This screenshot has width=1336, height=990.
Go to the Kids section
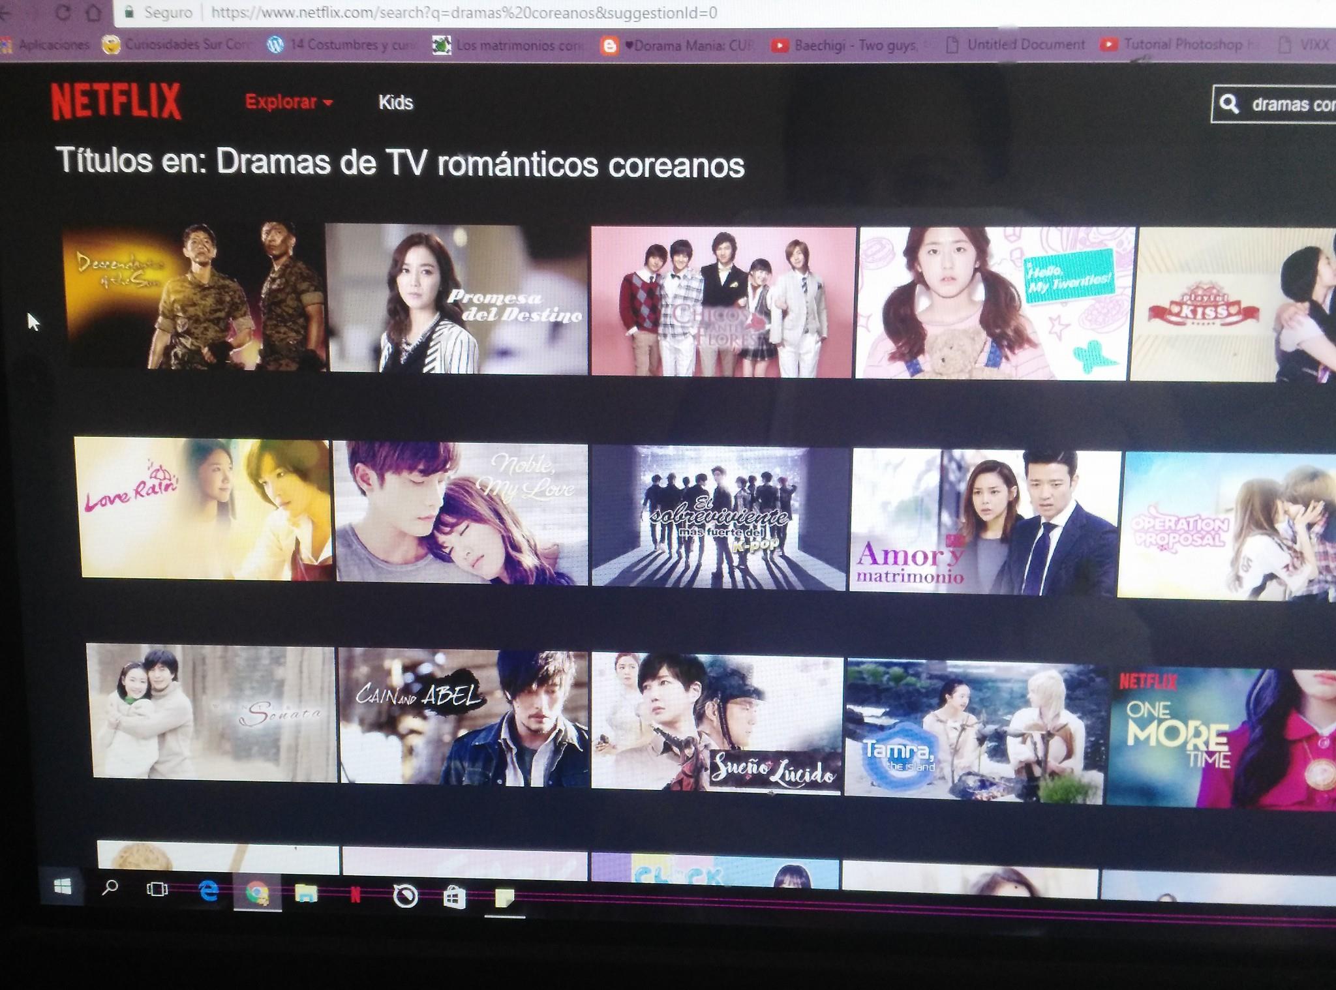395,102
